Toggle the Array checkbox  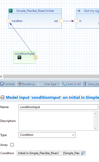12,145
